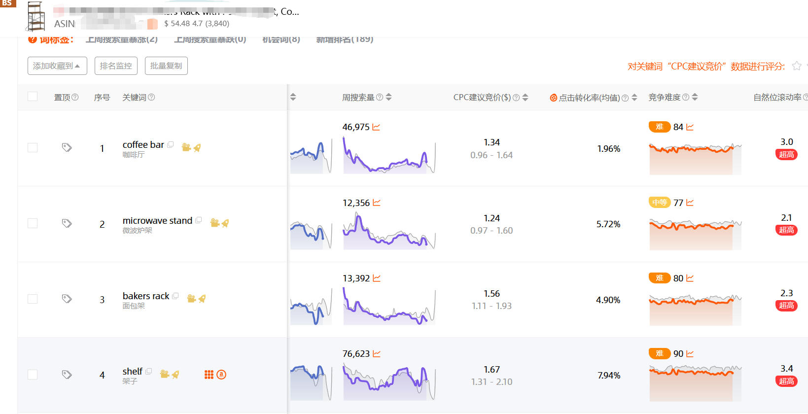Copy the 'microwave stand' keyword via copy icon
The height and width of the screenshot is (414, 808).
(x=199, y=220)
